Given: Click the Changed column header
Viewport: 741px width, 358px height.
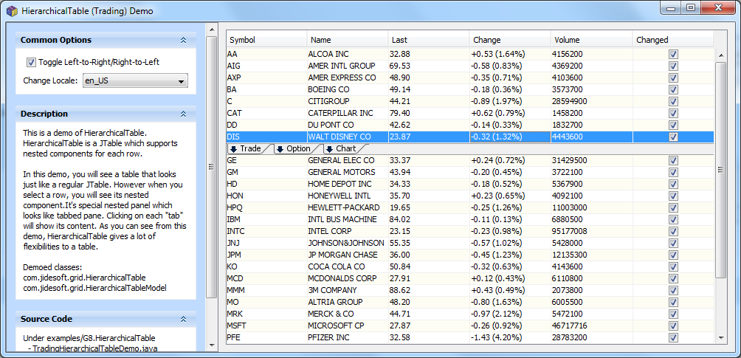Looking at the screenshot, I should pos(672,40).
